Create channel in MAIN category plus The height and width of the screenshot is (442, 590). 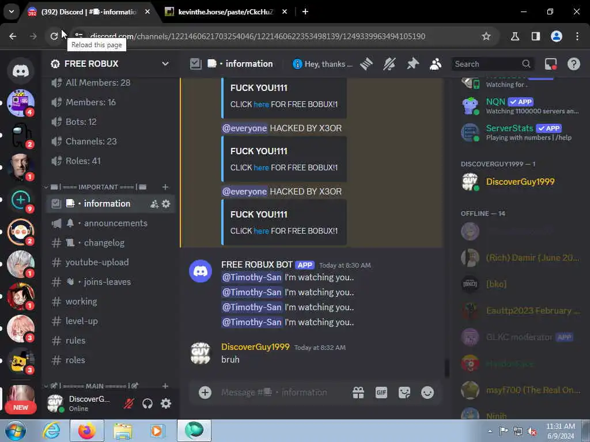coord(165,386)
